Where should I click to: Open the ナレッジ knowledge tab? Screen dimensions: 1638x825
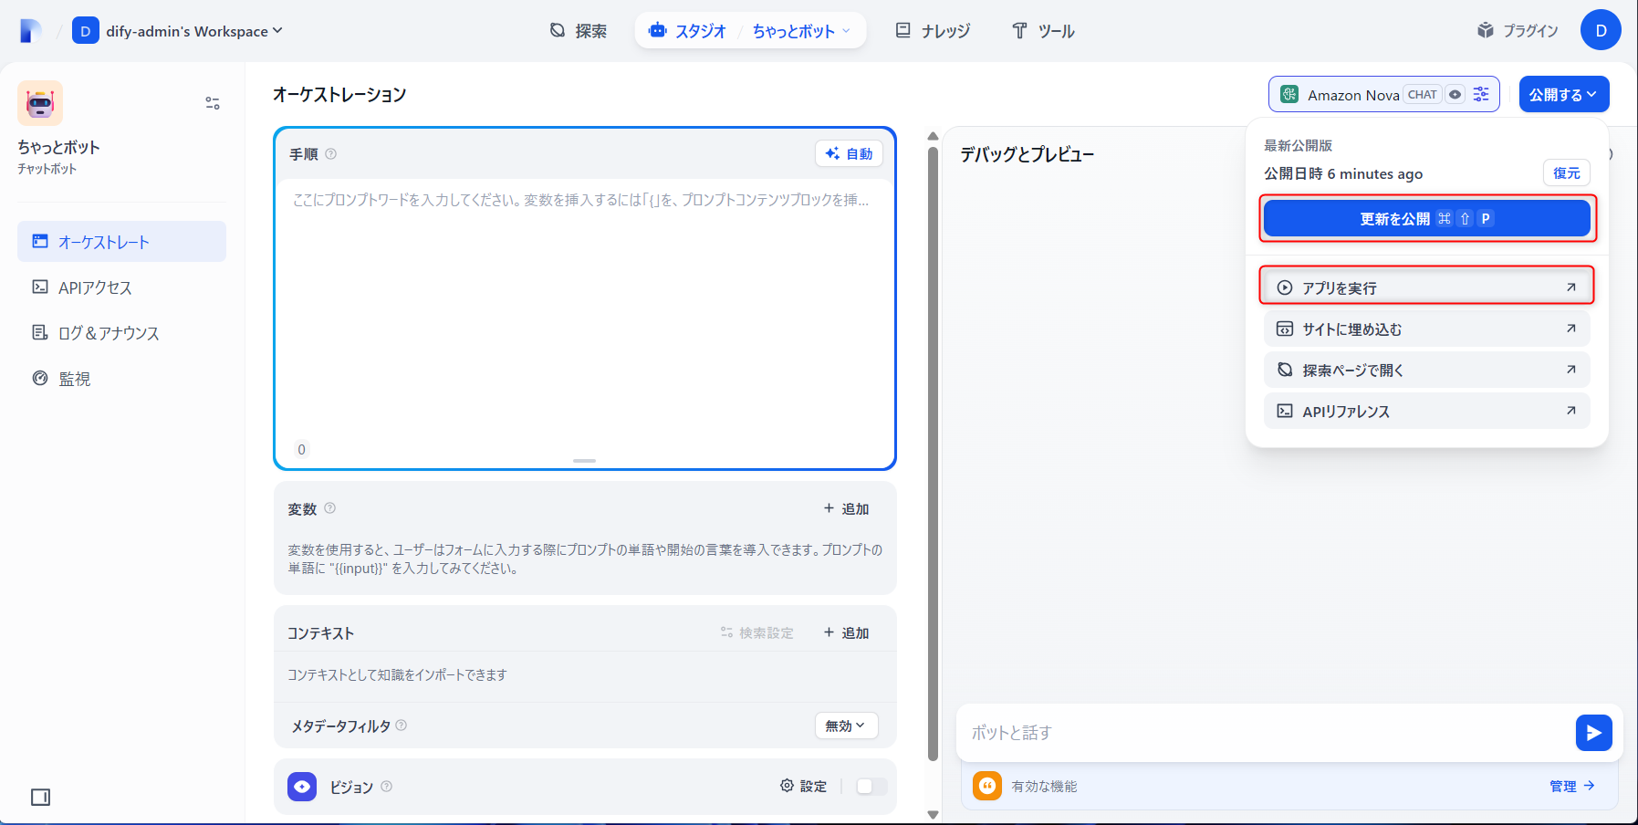[x=933, y=31]
